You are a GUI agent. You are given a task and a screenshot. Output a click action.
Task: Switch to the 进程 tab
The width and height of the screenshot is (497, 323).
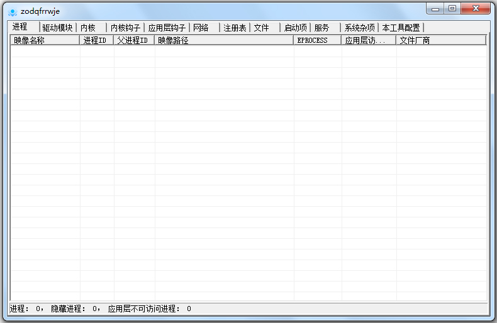(x=20, y=26)
